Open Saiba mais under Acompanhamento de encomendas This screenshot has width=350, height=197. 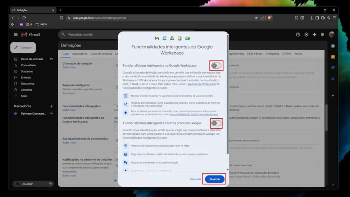click(x=69, y=143)
